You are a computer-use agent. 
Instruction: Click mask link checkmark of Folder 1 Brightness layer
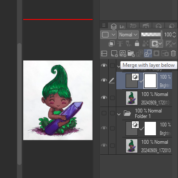pyautogui.click(x=141, y=129)
